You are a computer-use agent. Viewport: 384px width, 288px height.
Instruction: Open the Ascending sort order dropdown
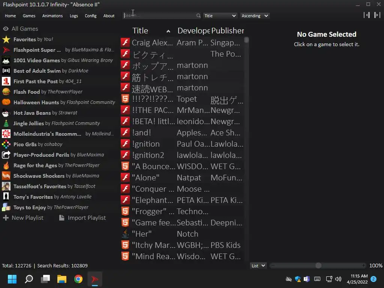pyautogui.click(x=255, y=16)
